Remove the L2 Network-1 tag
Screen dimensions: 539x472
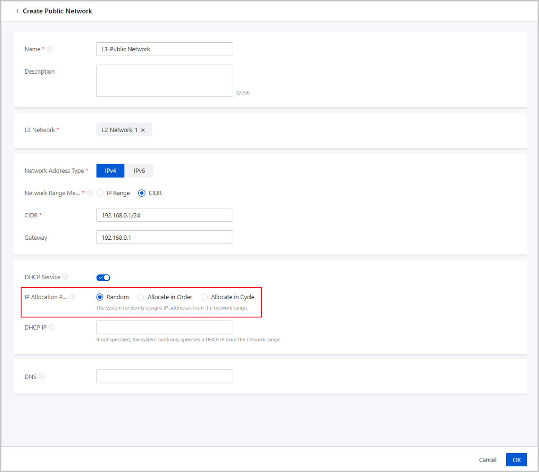143,130
